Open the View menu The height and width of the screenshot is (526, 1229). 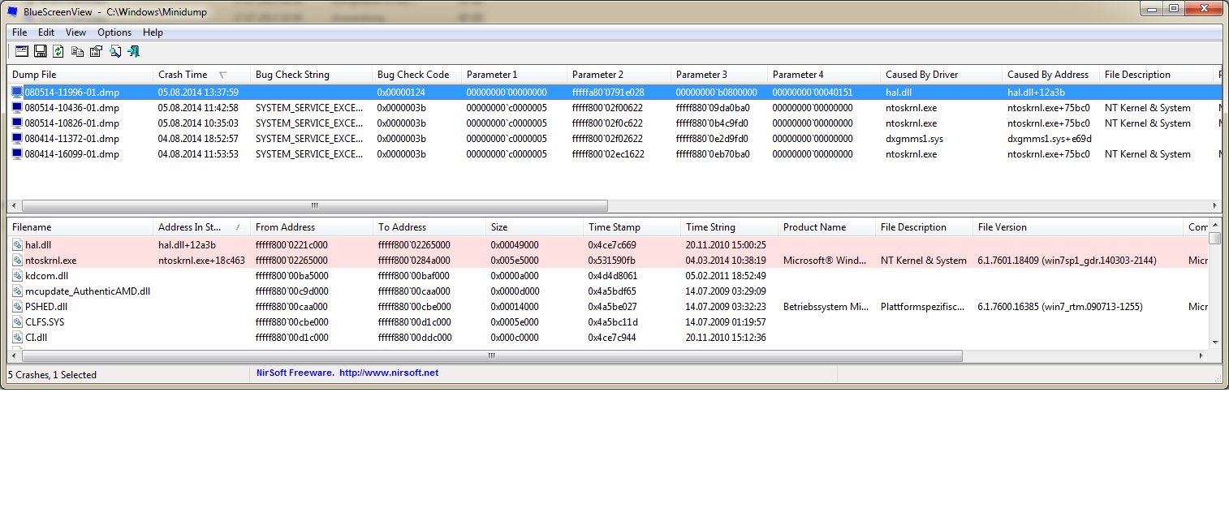tap(75, 32)
